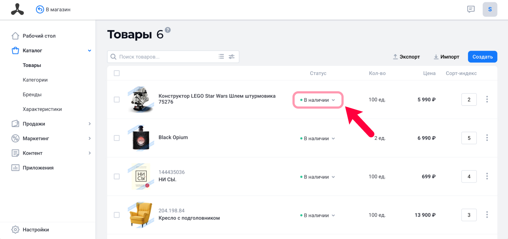Expand the Маркетинг menu chevron
The height and width of the screenshot is (239, 508).
click(90, 138)
